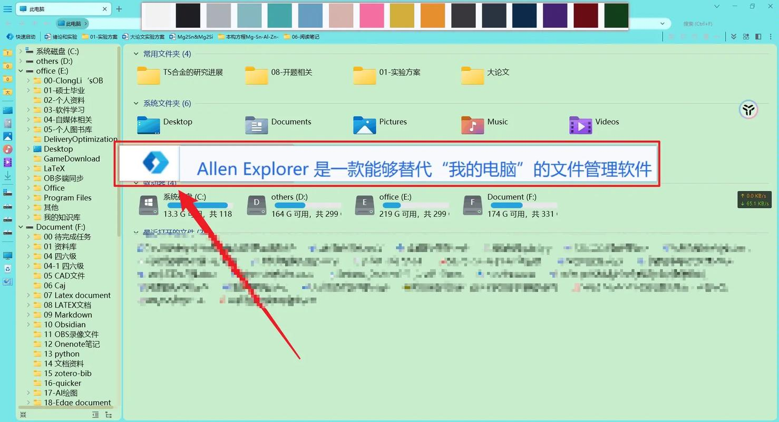
Task: Click the network speed monitor widget
Action: tap(754, 199)
